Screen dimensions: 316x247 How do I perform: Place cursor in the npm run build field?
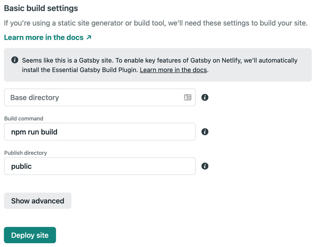pos(95,132)
